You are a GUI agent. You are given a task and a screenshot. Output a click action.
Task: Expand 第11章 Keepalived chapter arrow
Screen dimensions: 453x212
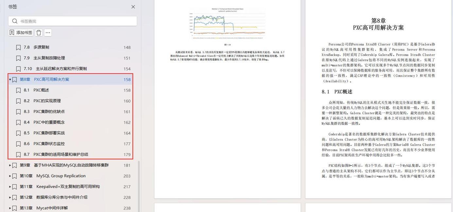pyautogui.click(x=10, y=187)
